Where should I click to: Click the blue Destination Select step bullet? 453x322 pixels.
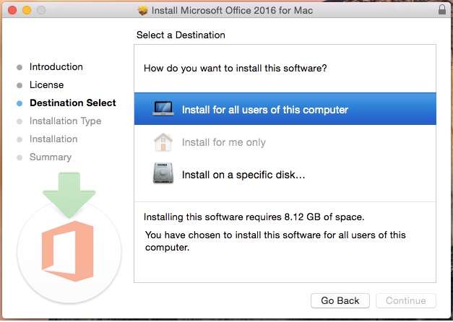[20, 103]
